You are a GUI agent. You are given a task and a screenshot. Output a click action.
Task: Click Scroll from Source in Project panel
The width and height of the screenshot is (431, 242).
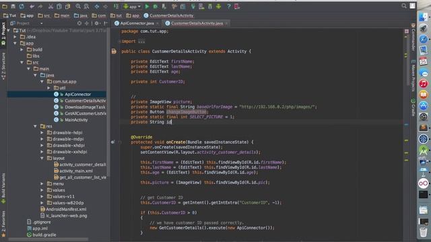79,24
